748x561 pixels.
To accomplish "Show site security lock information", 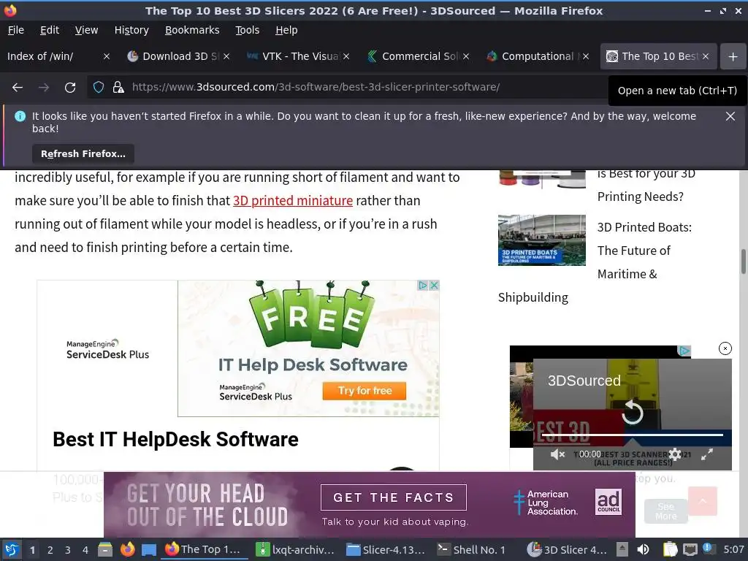I will pos(118,88).
